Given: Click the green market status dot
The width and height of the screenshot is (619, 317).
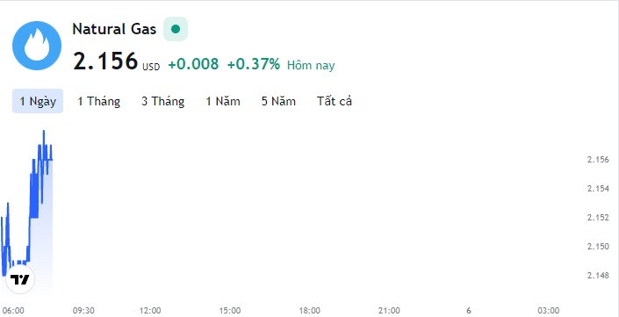Looking at the screenshot, I should click(176, 29).
